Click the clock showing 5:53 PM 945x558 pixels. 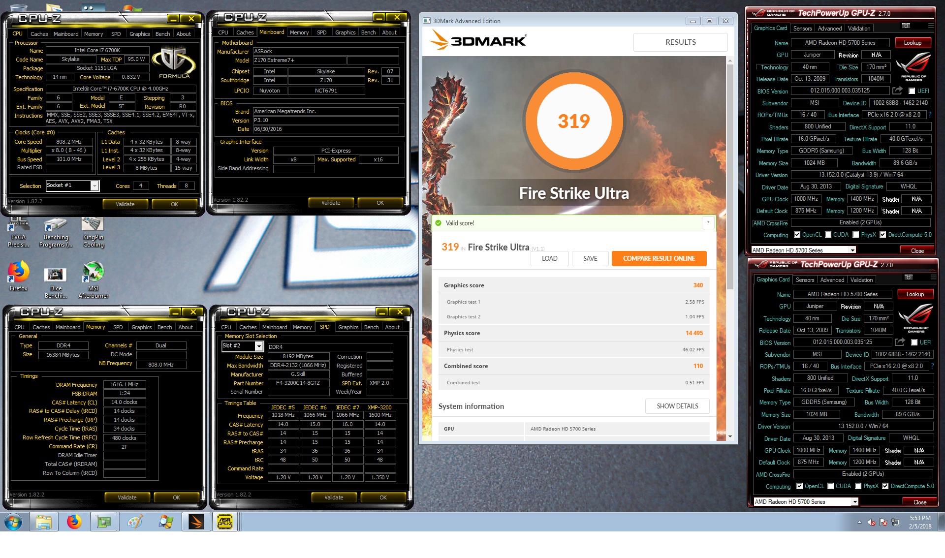(x=920, y=518)
